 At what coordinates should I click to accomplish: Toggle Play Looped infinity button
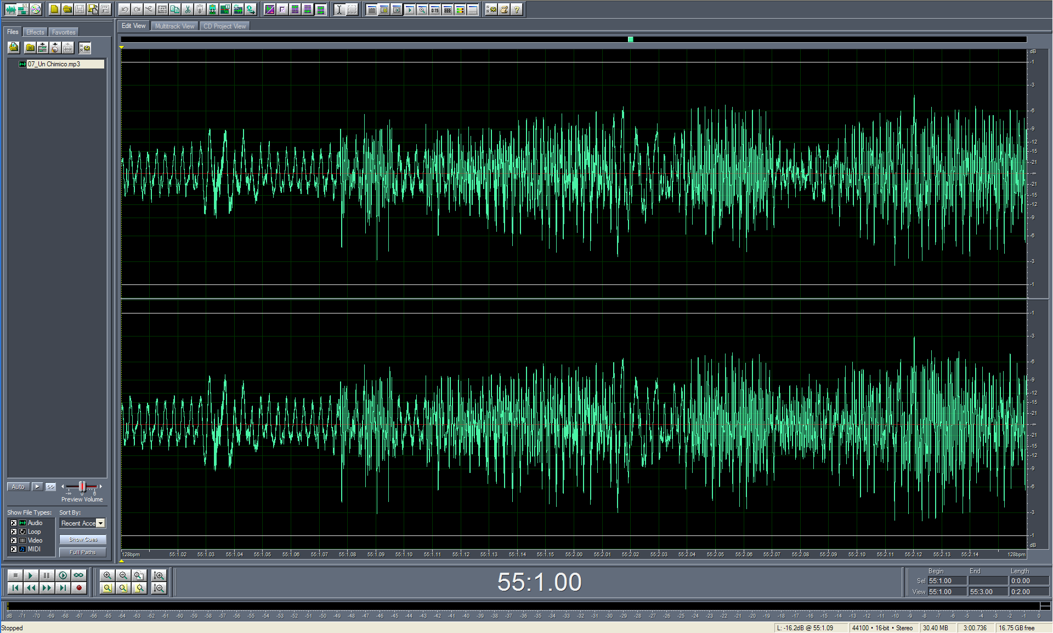click(79, 575)
